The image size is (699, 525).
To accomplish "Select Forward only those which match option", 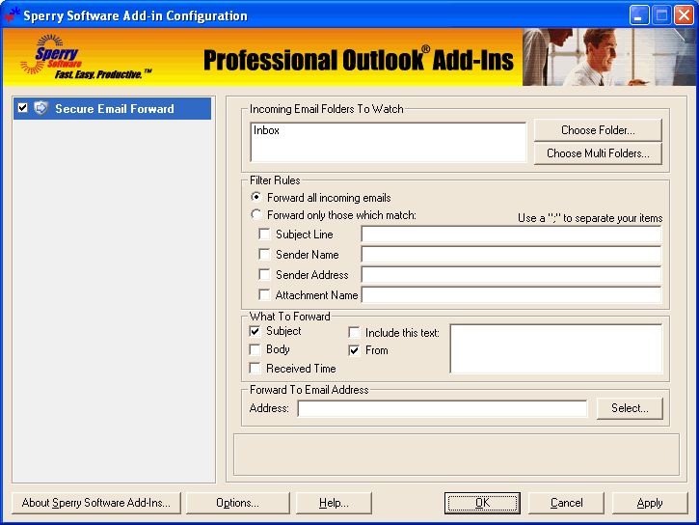I will tap(255, 214).
